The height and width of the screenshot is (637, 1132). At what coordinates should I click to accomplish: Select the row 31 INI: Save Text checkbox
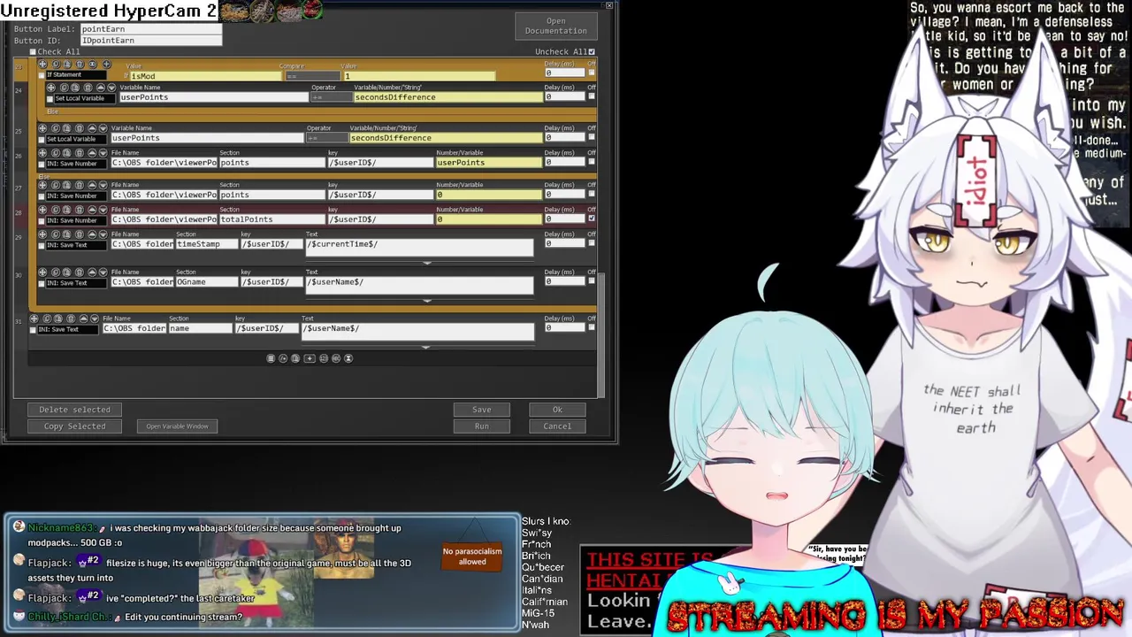coord(33,330)
